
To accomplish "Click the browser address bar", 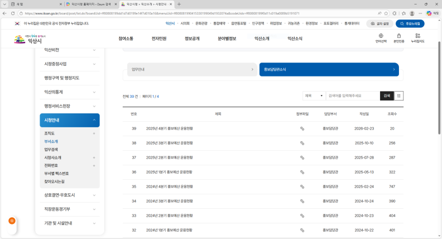I will click(198, 13).
